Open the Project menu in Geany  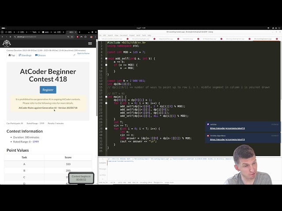tap(132, 35)
